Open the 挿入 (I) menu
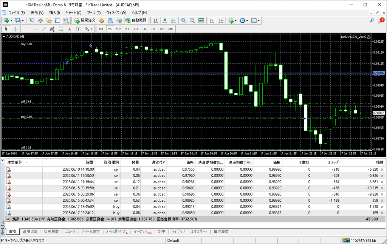387x244 pixels. coord(54,12)
